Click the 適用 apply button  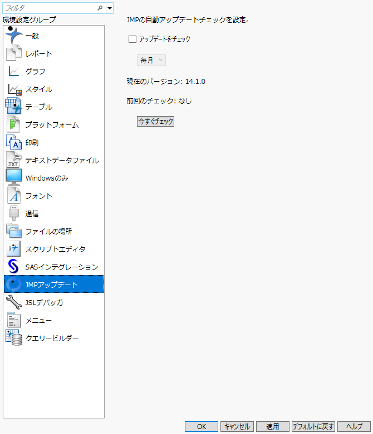[x=273, y=427]
